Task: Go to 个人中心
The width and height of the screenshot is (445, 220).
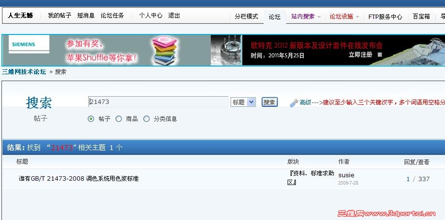Action: pyautogui.click(x=151, y=16)
